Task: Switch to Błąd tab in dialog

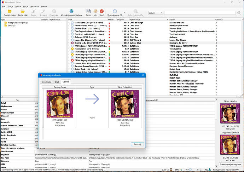Action: 57,82
